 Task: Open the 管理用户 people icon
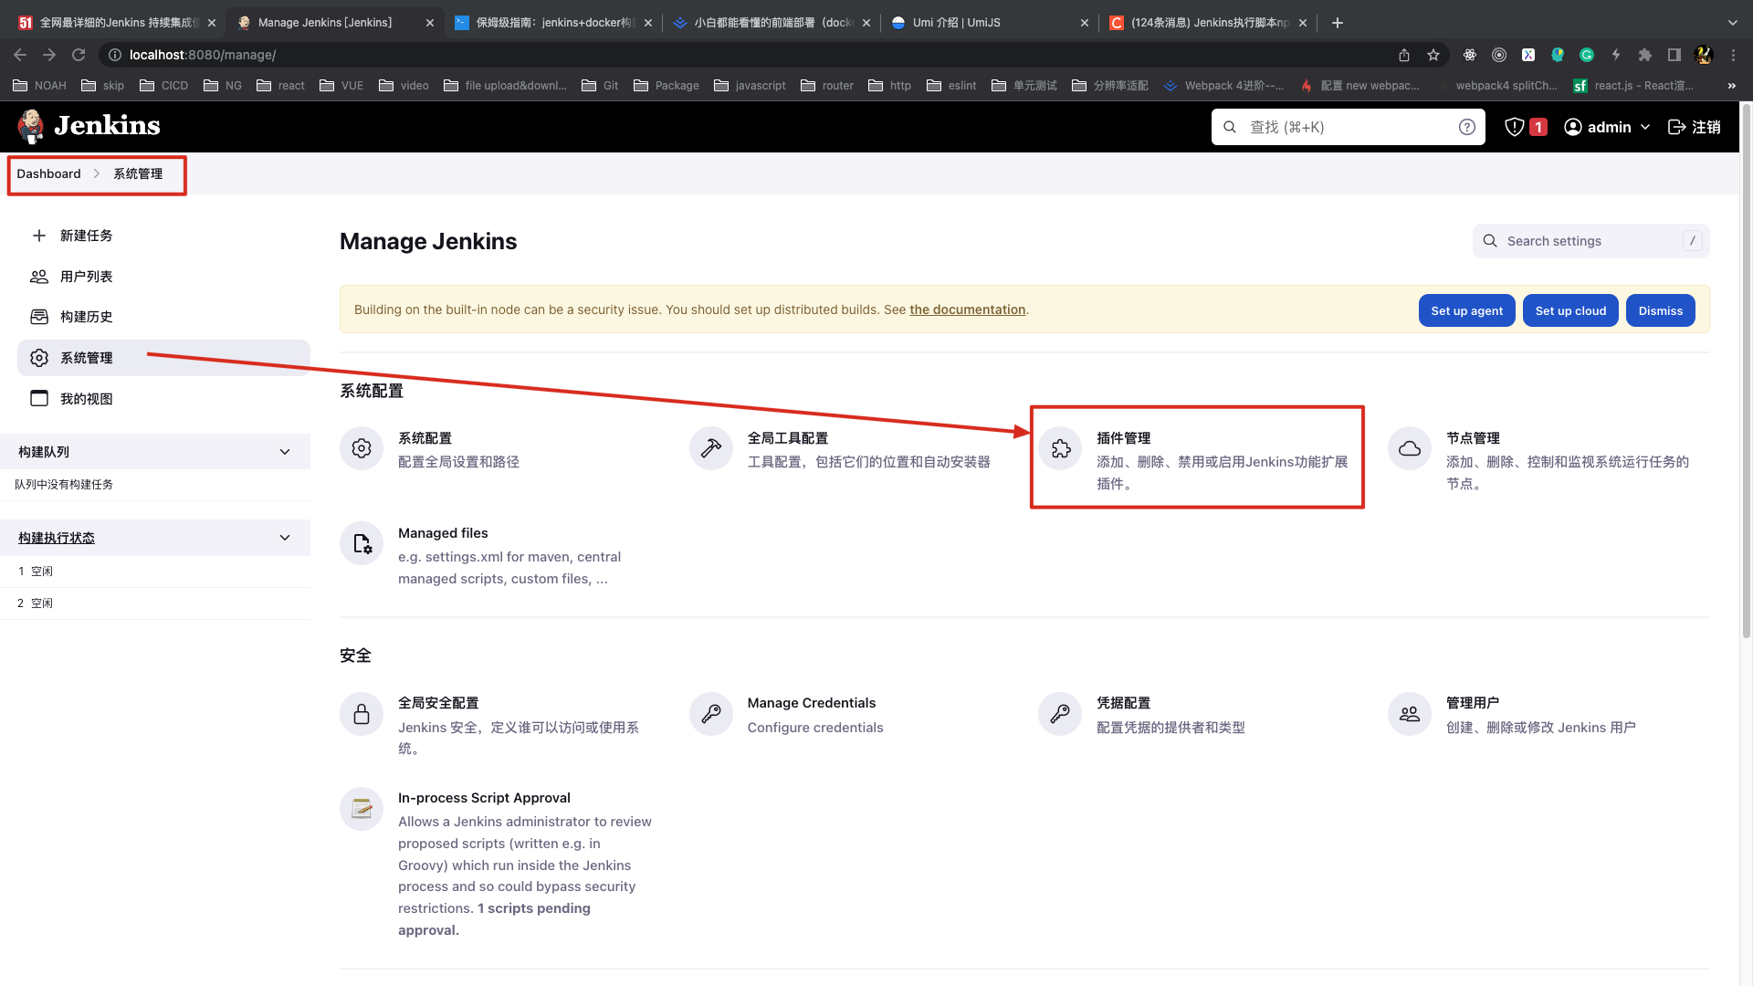click(1410, 714)
